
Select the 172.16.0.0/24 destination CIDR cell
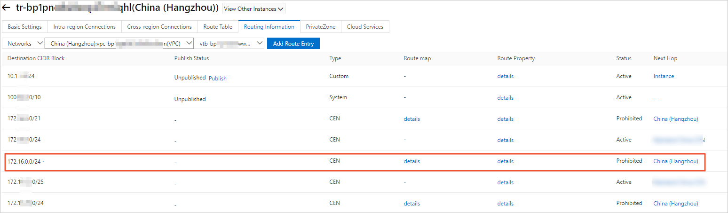24,161
